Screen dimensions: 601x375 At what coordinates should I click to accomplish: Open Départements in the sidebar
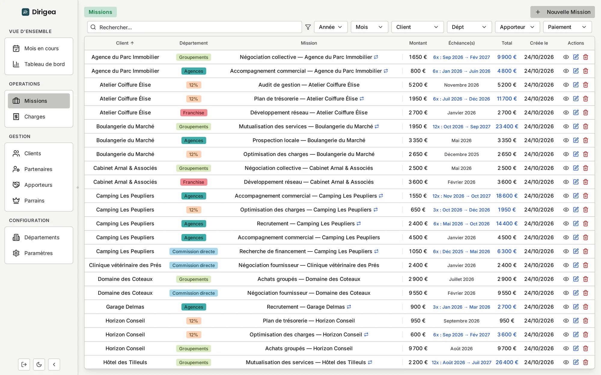click(39, 237)
